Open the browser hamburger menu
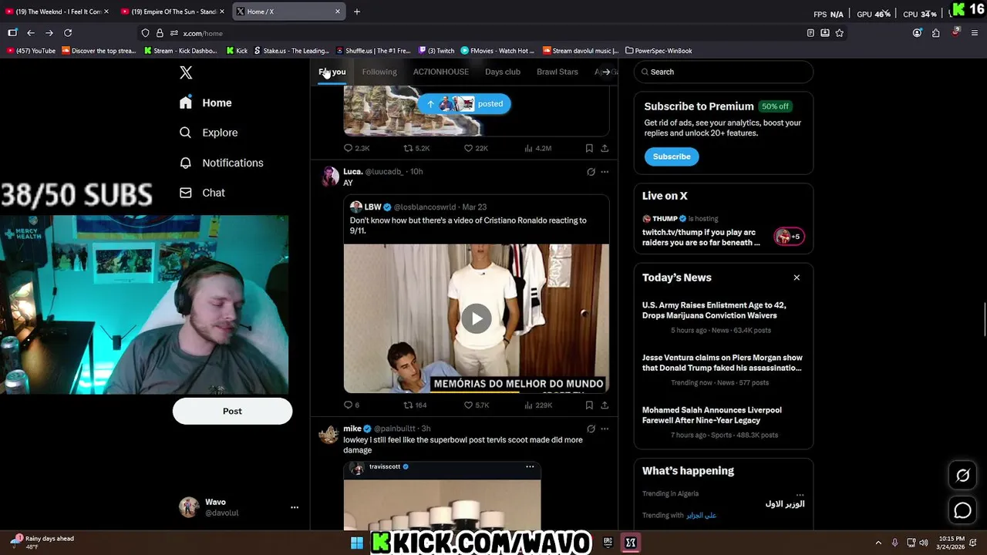The image size is (987, 555). 975,33
